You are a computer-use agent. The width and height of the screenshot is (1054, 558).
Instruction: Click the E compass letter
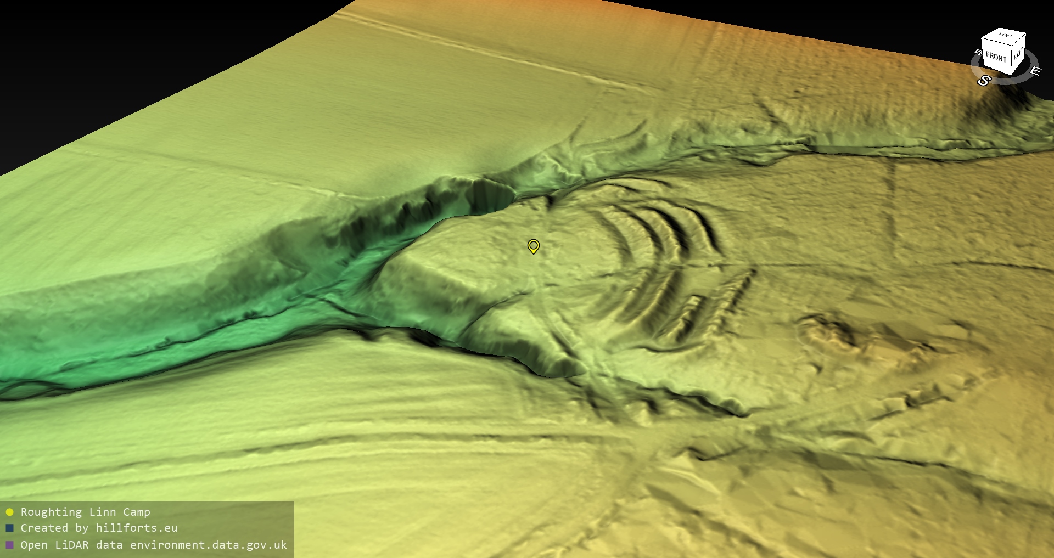tap(1035, 71)
